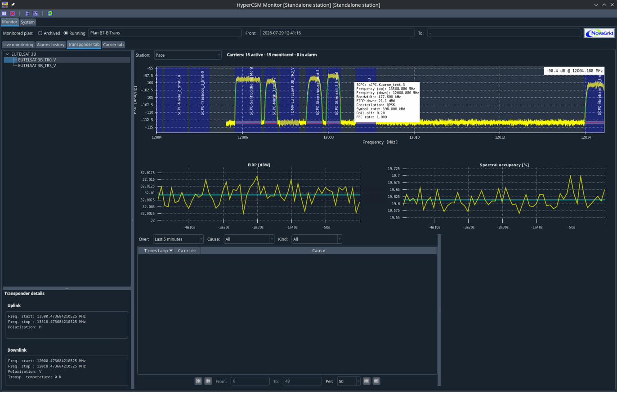Switch to the Monitor tab
617x403 pixels.
tap(9, 22)
